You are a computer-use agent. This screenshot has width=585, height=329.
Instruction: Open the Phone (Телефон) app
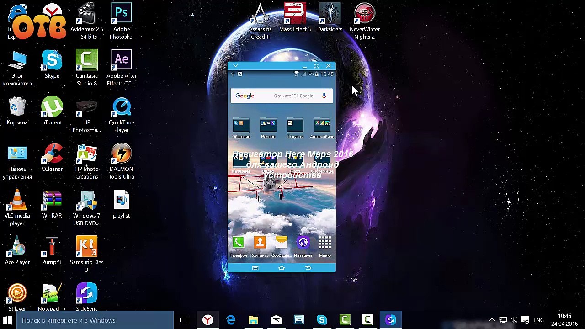(x=238, y=243)
